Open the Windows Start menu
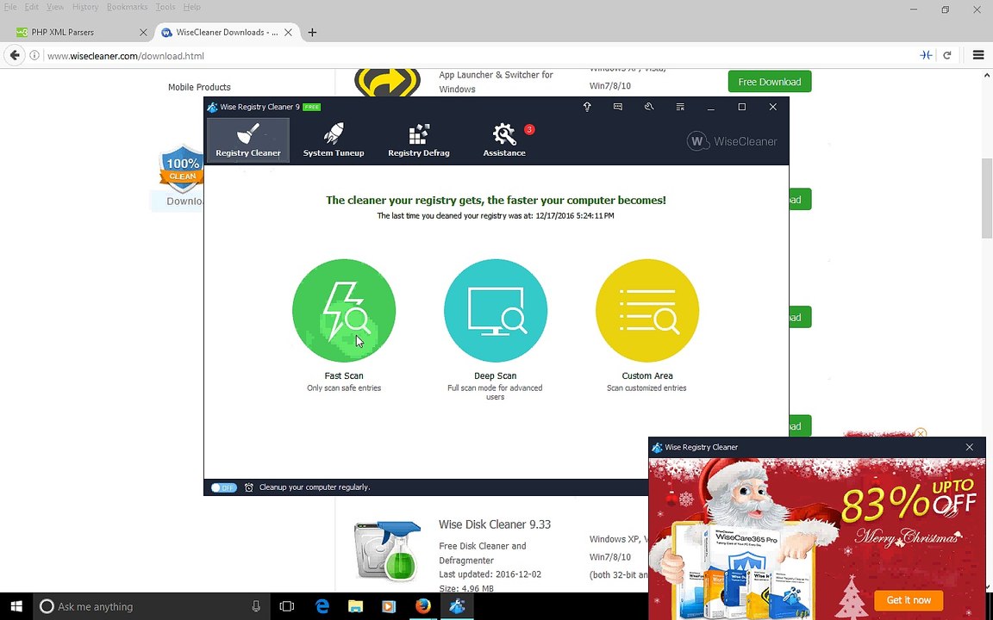993x620 pixels. click(x=16, y=607)
